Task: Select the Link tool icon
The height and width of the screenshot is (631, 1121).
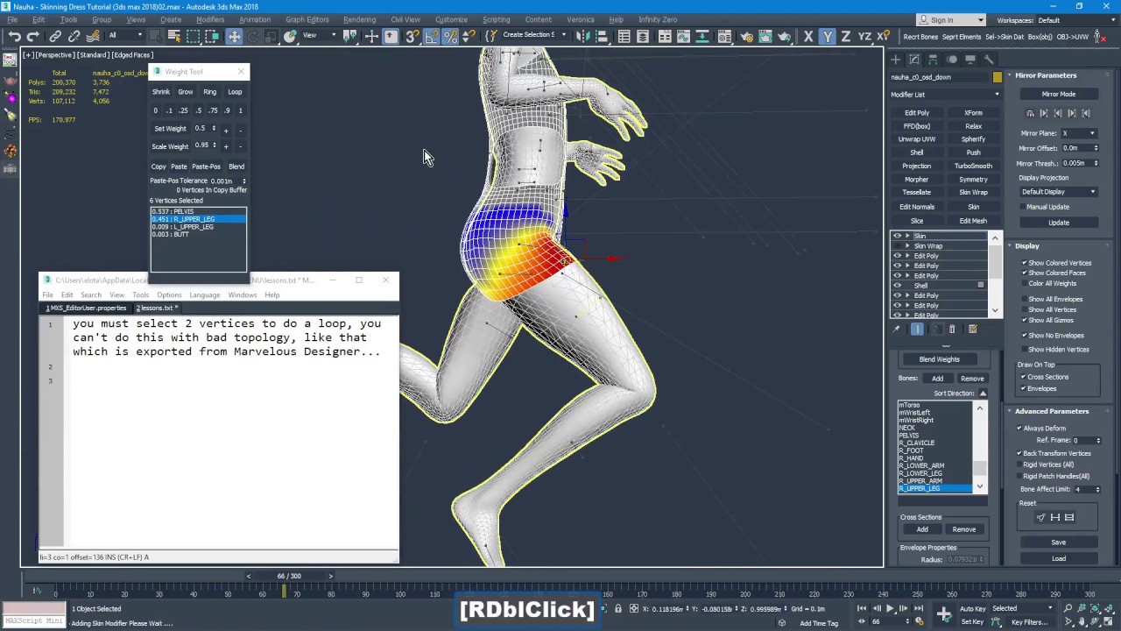Action: tap(55, 36)
